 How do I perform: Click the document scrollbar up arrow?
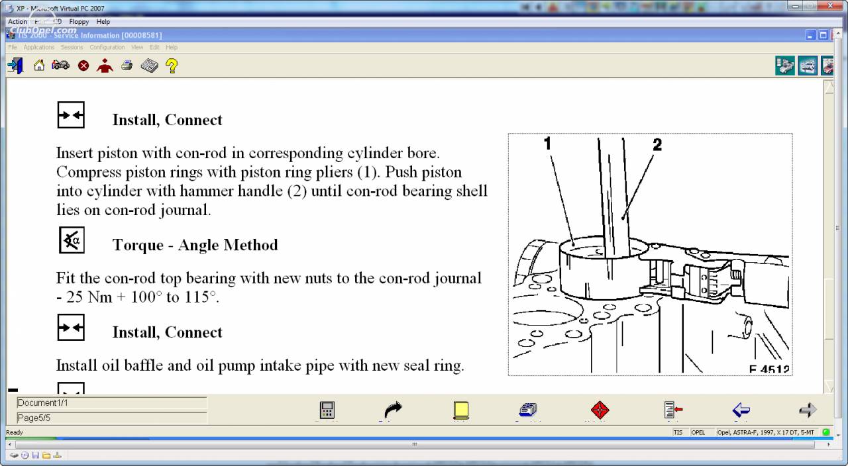829,86
